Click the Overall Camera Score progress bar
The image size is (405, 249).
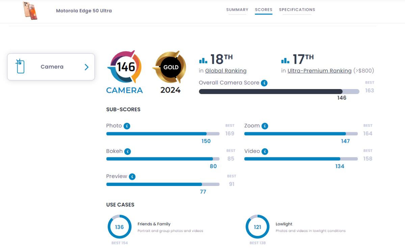[279, 91]
